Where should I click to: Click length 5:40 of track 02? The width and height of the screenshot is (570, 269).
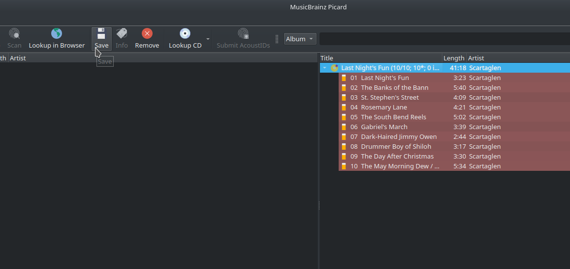pos(459,88)
